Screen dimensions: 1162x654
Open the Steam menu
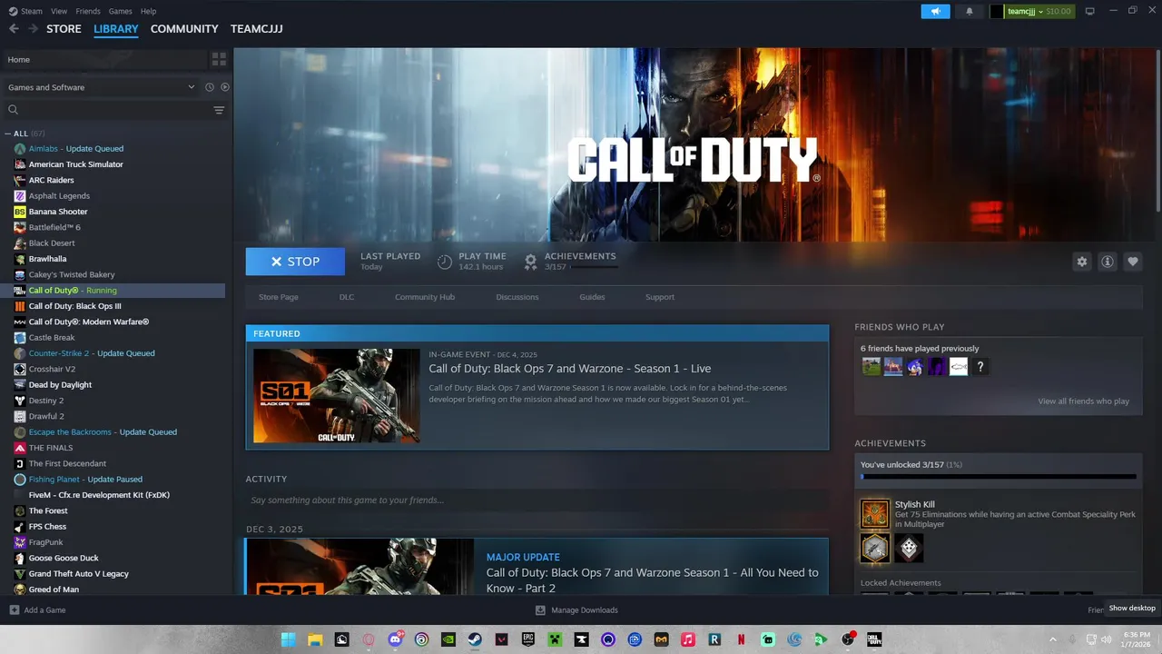(26, 11)
